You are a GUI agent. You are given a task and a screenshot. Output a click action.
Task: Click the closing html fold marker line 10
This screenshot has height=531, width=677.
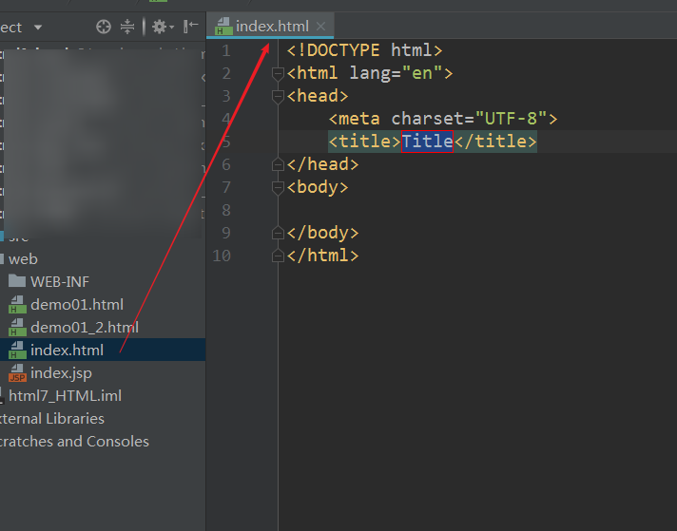coord(278,256)
